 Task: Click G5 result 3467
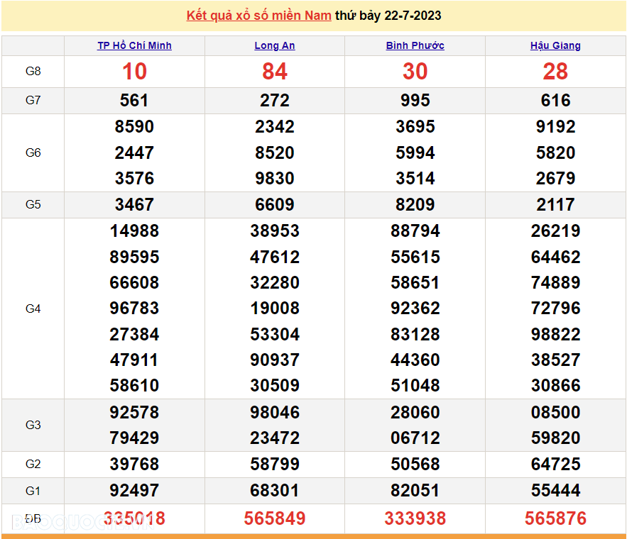click(x=134, y=204)
